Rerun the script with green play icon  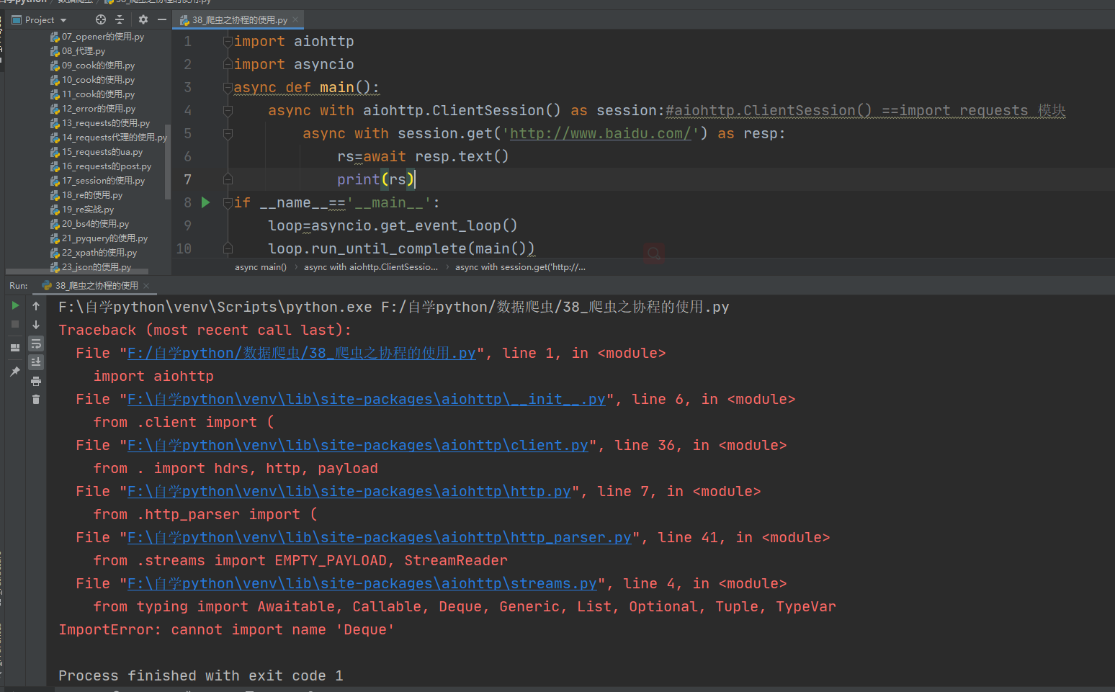[x=15, y=306]
